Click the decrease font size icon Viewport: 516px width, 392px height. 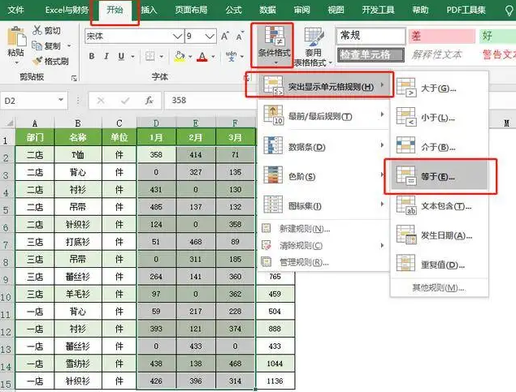240,36
